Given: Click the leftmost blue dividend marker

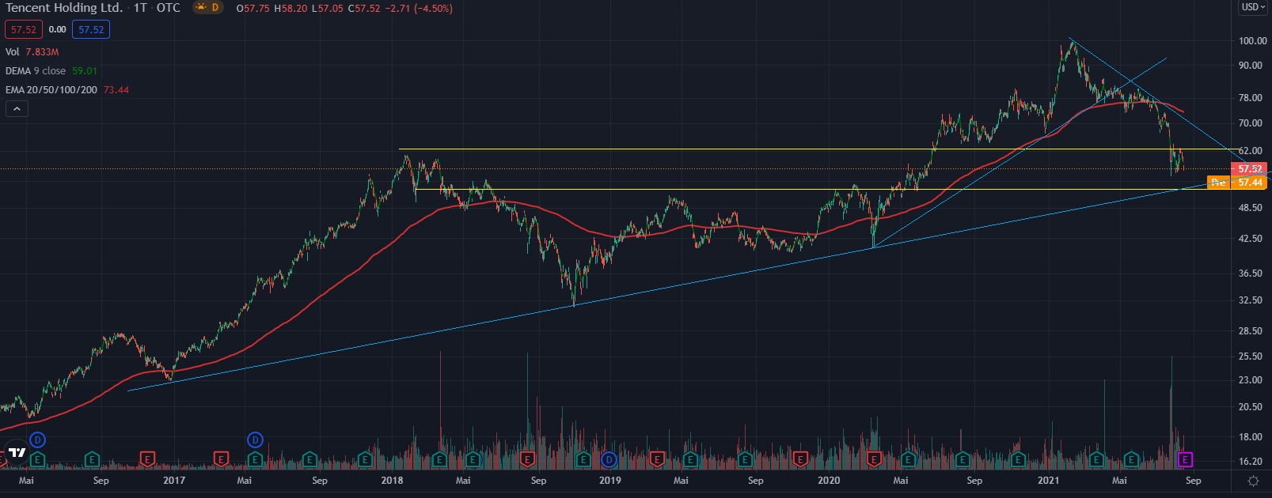Looking at the screenshot, I should 37,440.
